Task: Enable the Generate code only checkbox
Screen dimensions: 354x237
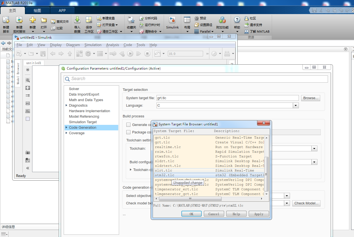Action: click(x=128, y=124)
